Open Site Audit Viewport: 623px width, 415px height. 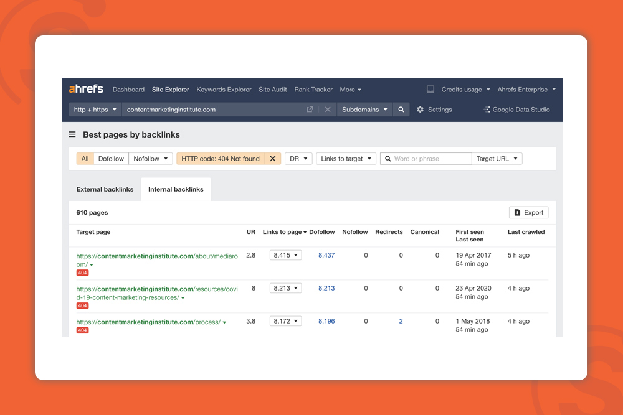[x=273, y=90]
